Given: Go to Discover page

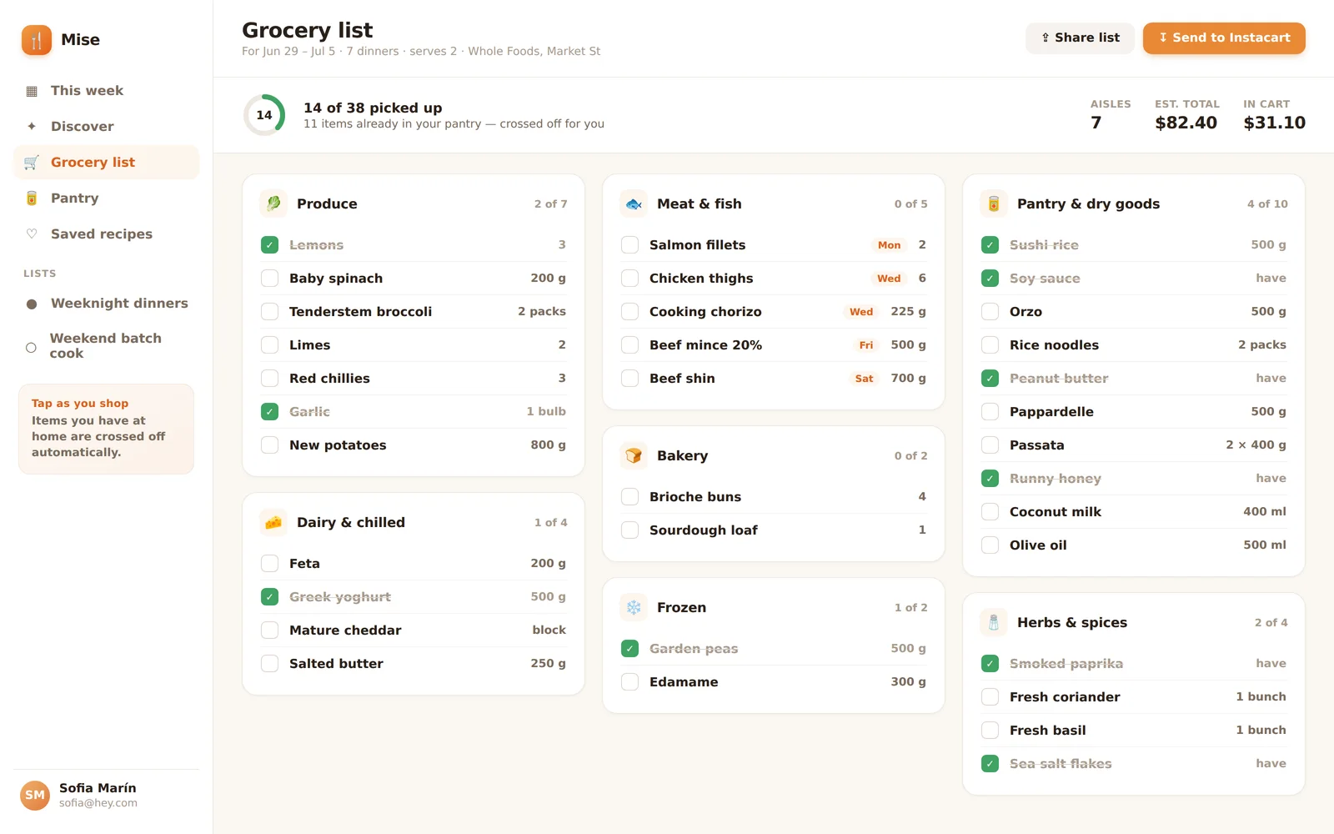Looking at the screenshot, I should [107, 127].
